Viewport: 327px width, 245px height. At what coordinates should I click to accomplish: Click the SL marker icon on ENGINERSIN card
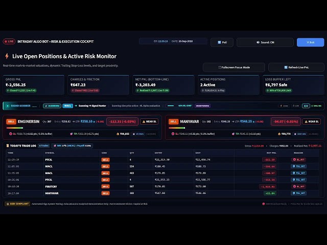tap(10, 134)
